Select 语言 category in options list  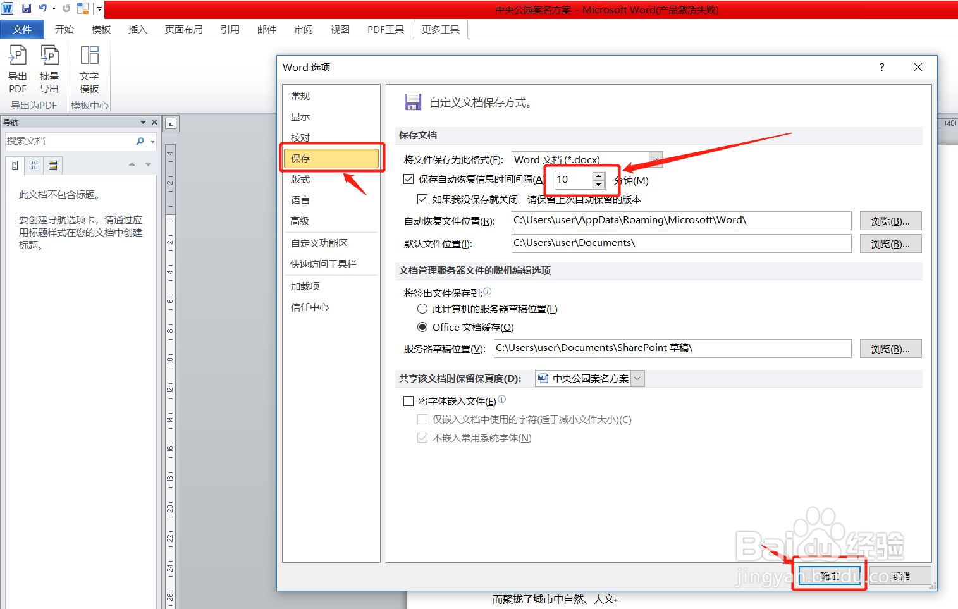(x=331, y=200)
